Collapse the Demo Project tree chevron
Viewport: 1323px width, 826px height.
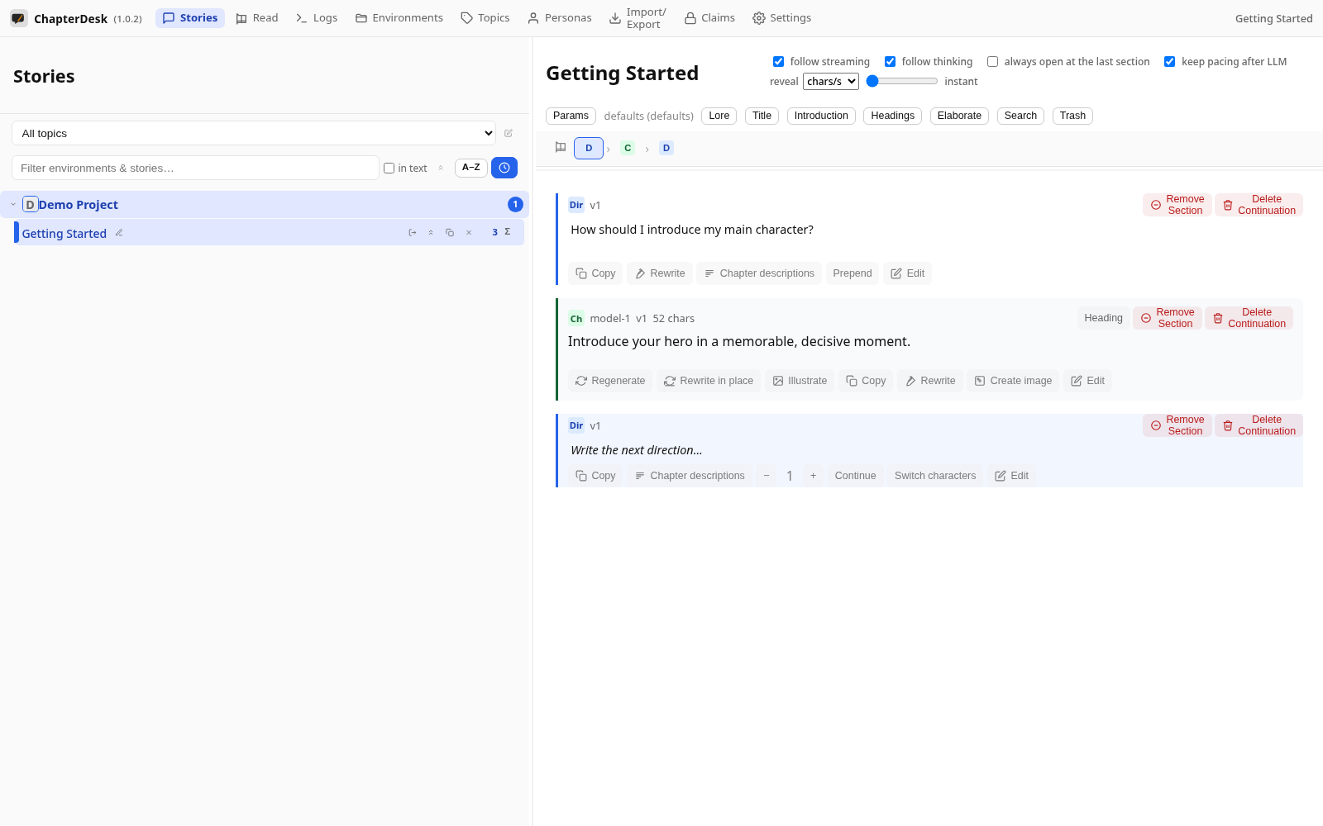coord(13,205)
